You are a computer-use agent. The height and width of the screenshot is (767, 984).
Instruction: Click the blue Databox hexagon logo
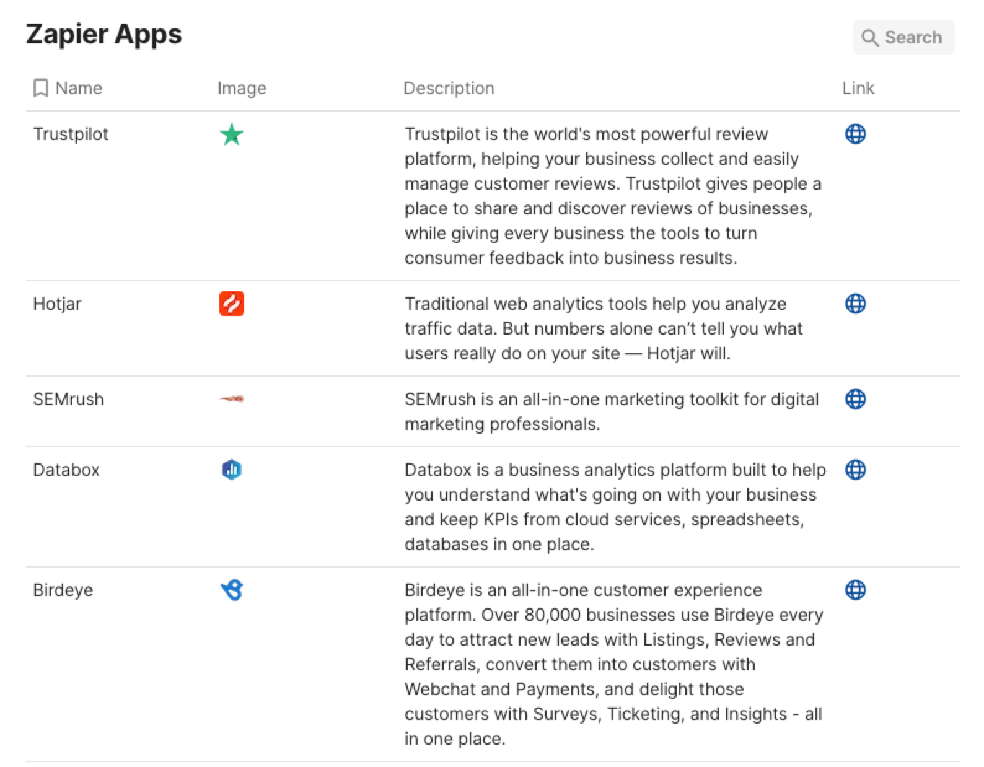[x=232, y=470]
